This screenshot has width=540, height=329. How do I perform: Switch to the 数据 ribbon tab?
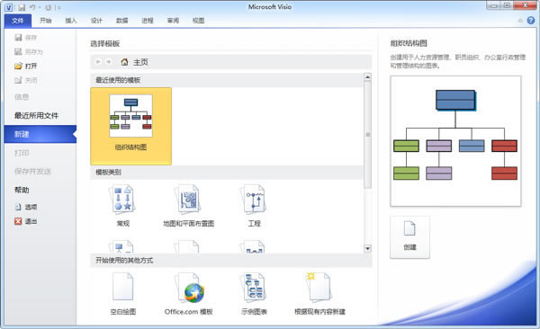point(121,21)
